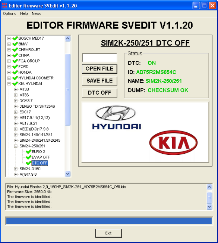Screen dimensions: 218x243
Task: Expand the FORD tree node
Action: click(x=9, y=67)
